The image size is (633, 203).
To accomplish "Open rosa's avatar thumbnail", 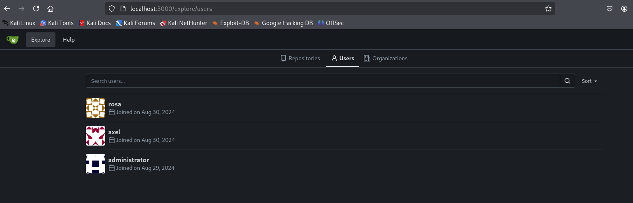I will [x=96, y=108].
